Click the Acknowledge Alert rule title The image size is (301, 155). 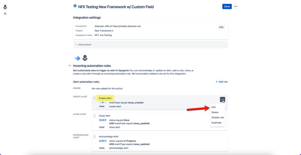(x=109, y=137)
